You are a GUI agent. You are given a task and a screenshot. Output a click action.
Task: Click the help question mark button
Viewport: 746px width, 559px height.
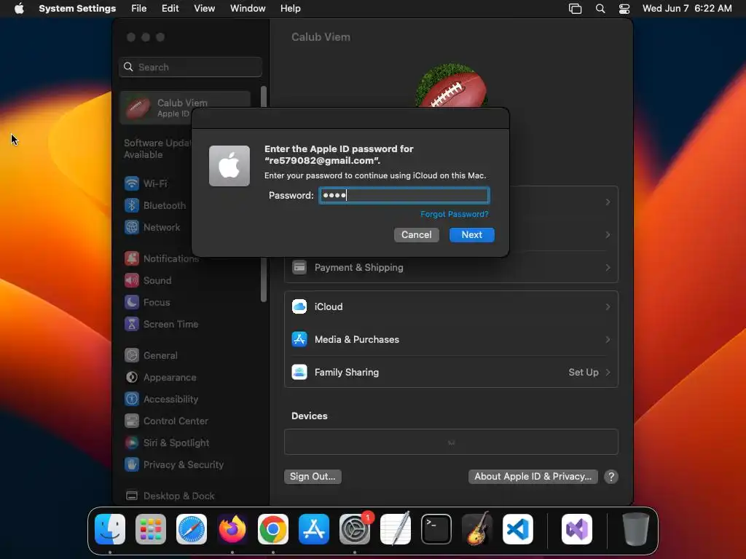pyautogui.click(x=611, y=477)
